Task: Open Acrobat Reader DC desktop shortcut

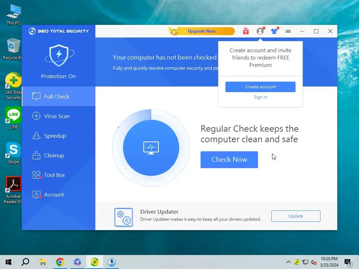Action: point(13,190)
